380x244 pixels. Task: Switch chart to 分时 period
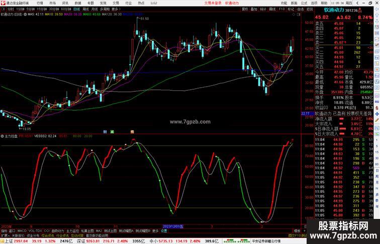(11, 9)
